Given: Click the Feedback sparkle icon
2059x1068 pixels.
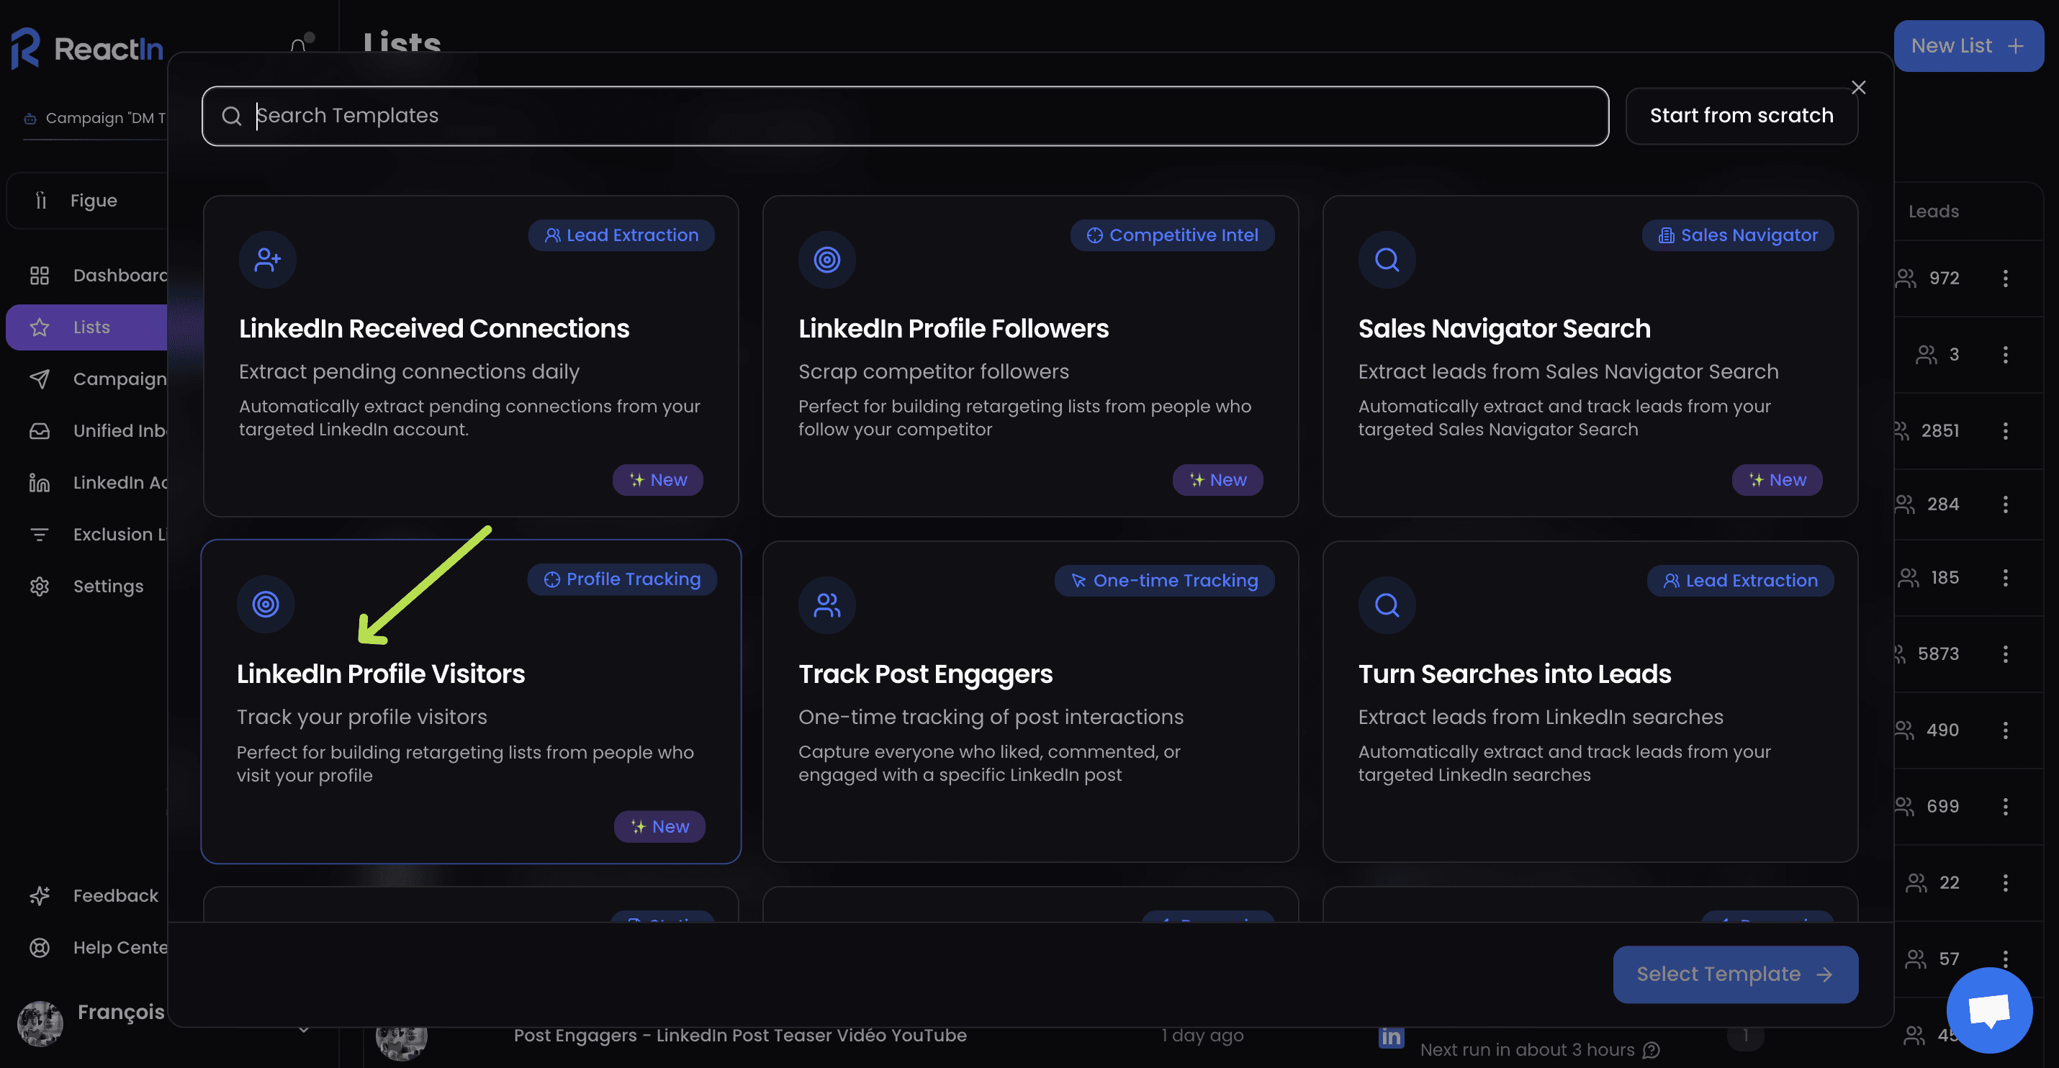Looking at the screenshot, I should (x=39, y=895).
